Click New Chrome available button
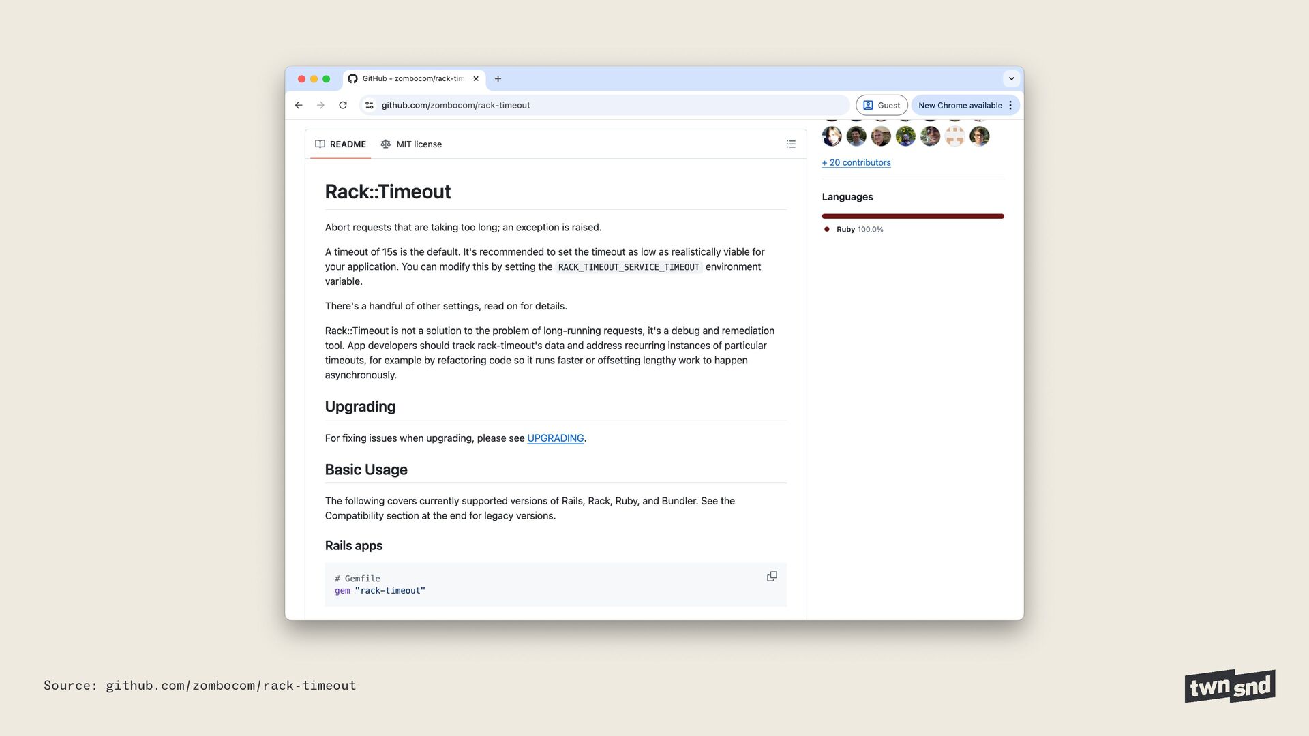1309x736 pixels. (959, 105)
